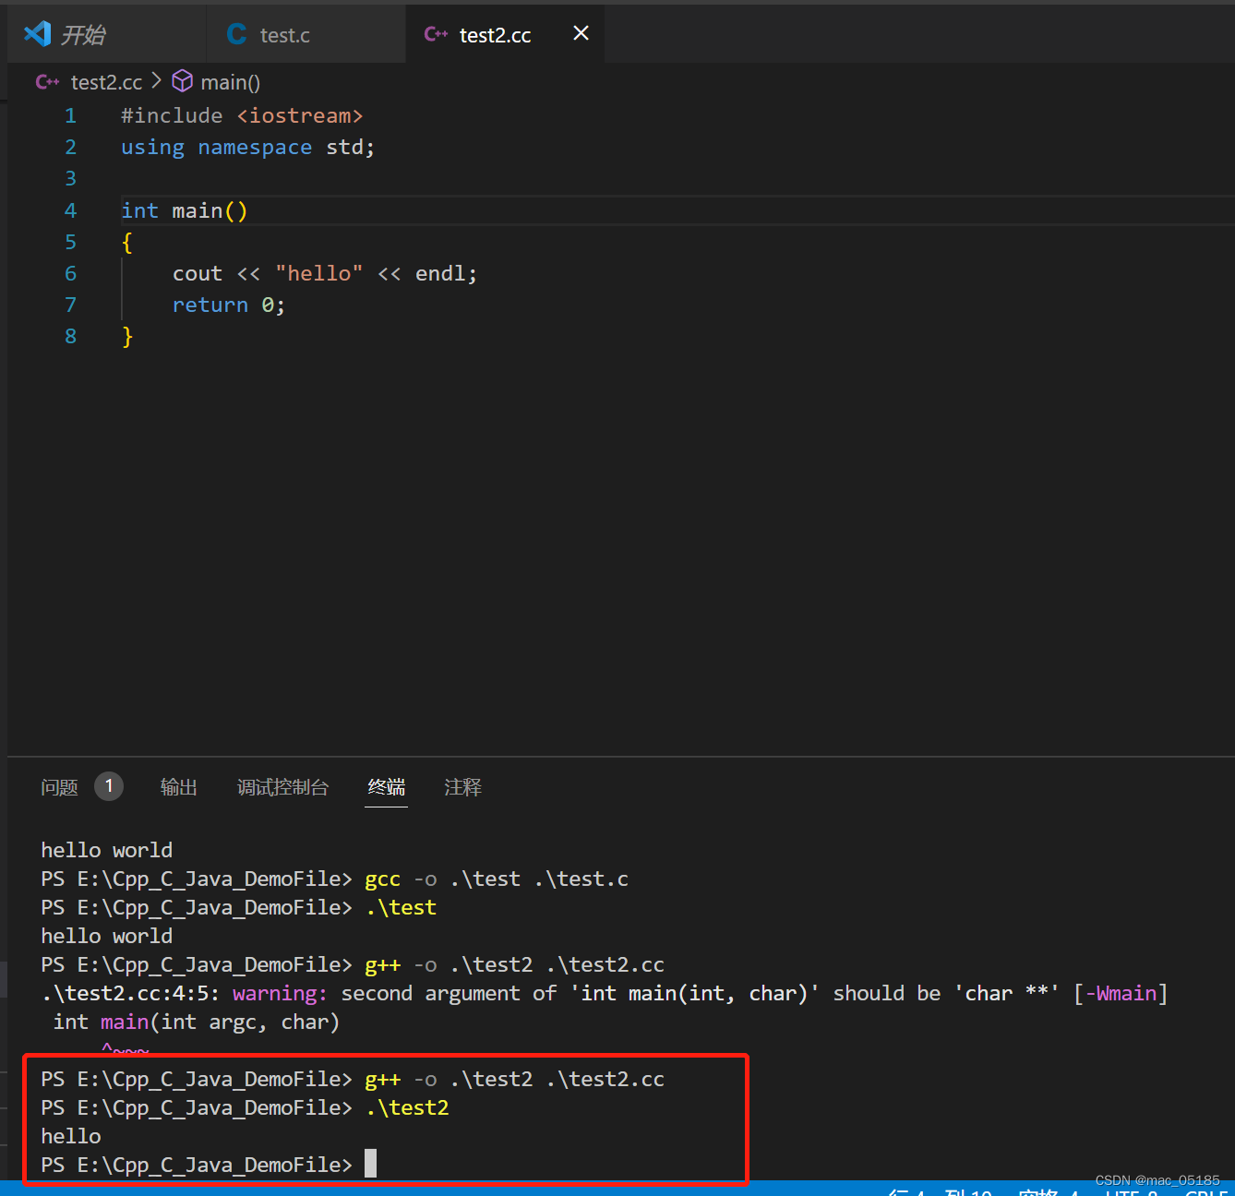1235x1196 pixels.
Task: Click the main() symbol in the breadcrumb
Action: [x=231, y=82]
